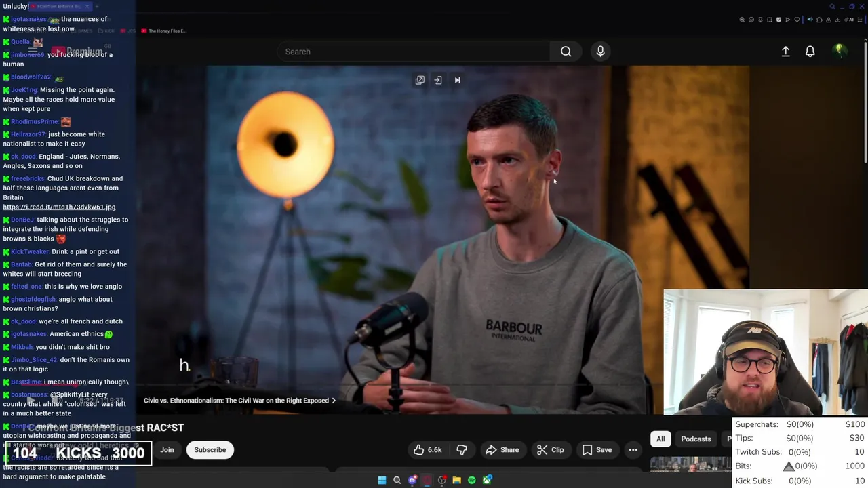The height and width of the screenshot is (488, 868).
Task: Click the browser top-right tab search magnifier
Action: pyautogui.click(x=832, y=7)
